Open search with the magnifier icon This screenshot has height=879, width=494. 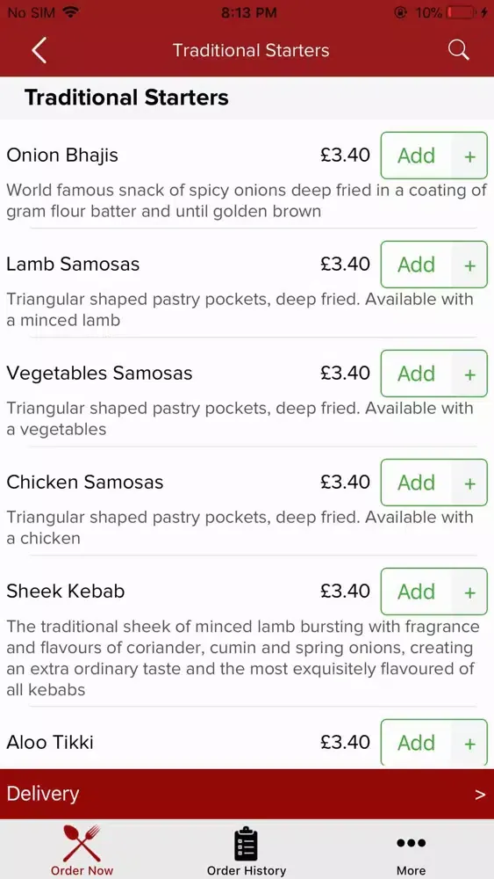click(x=458, y=50)
